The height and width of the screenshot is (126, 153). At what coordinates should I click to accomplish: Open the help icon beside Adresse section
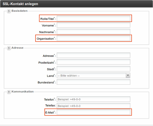click(x=9, y=48)
